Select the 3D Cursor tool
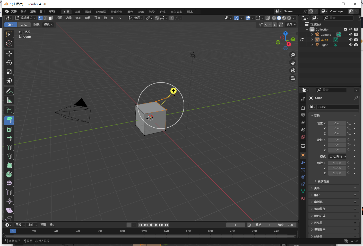Screen dimensions: 363x246 click(x=9, y=43)
